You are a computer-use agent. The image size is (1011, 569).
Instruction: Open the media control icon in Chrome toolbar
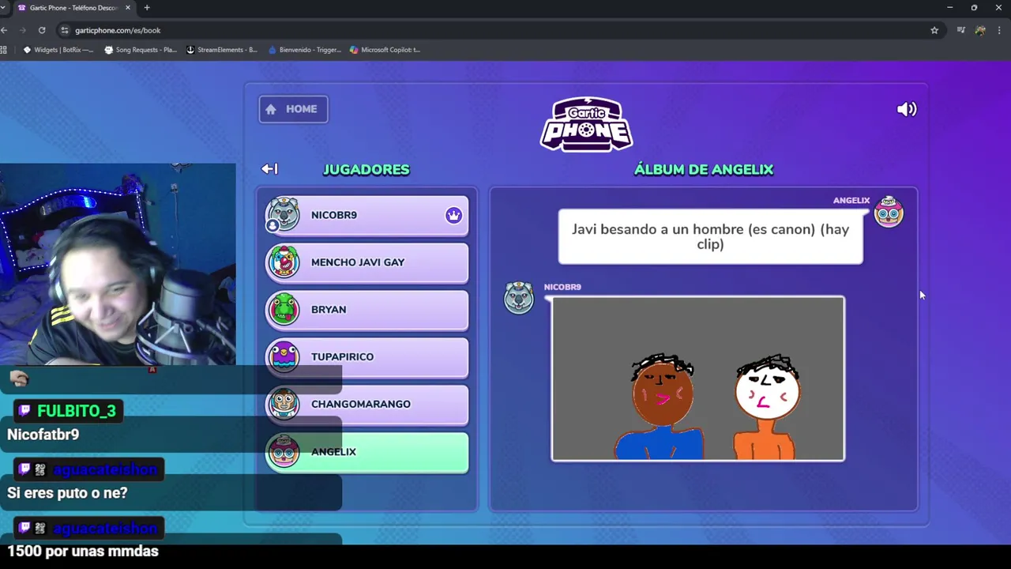960,30
